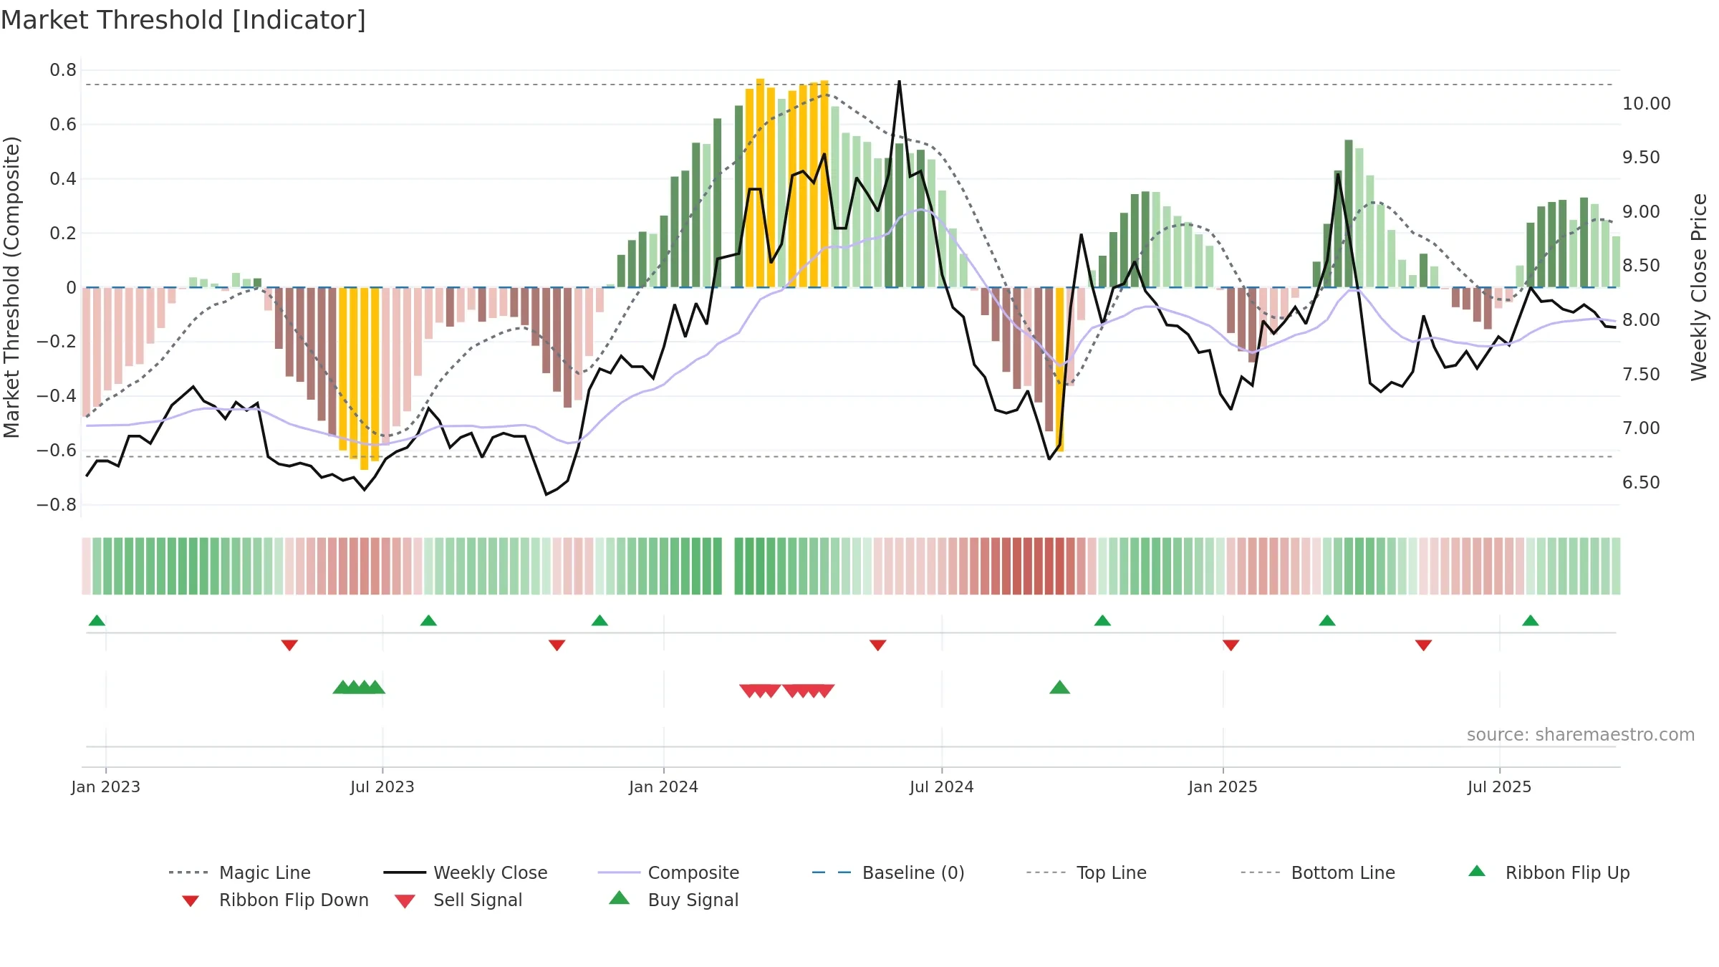Hide the Composite series via legend

click(x=668, y=872)
